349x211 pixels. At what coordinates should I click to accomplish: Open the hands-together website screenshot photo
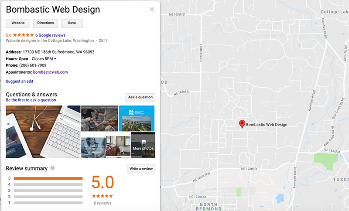[99, 119]
